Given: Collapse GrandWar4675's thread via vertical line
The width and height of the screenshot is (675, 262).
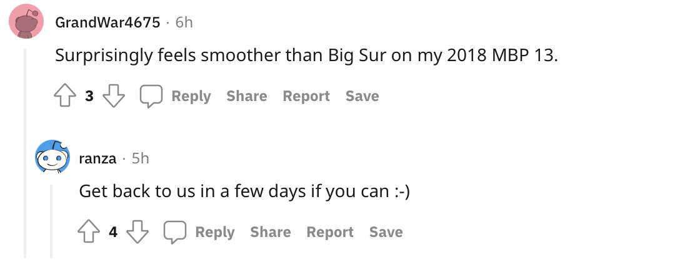Looking at the screenshot, I should (25, 153).
